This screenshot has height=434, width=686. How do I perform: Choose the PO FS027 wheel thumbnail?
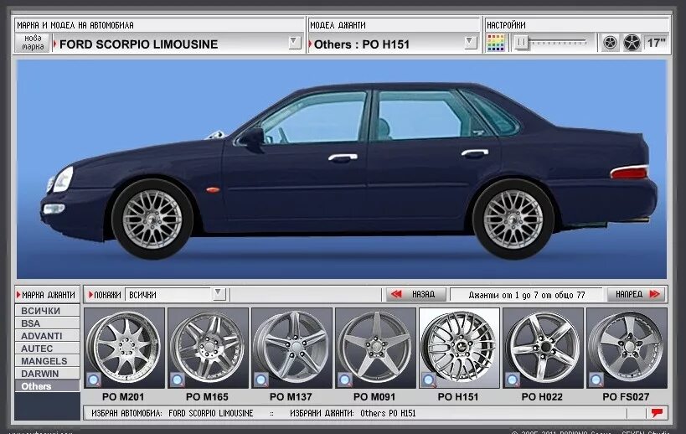pos(627,348)
